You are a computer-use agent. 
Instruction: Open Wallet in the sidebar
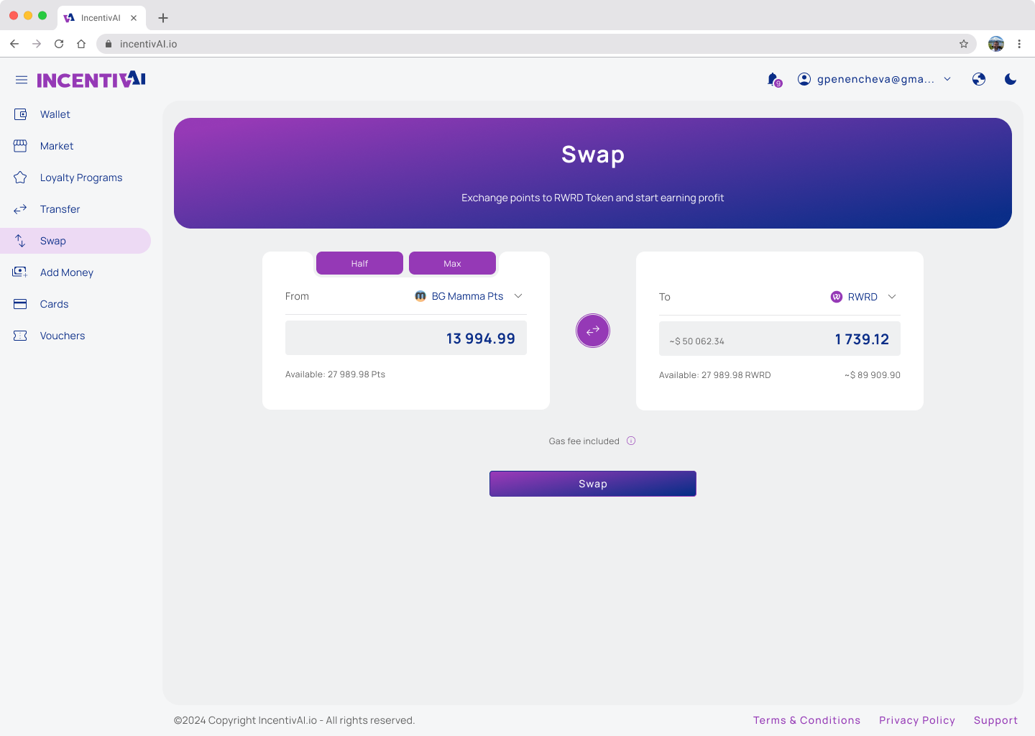pyautogui.click(x=55, y=114)
